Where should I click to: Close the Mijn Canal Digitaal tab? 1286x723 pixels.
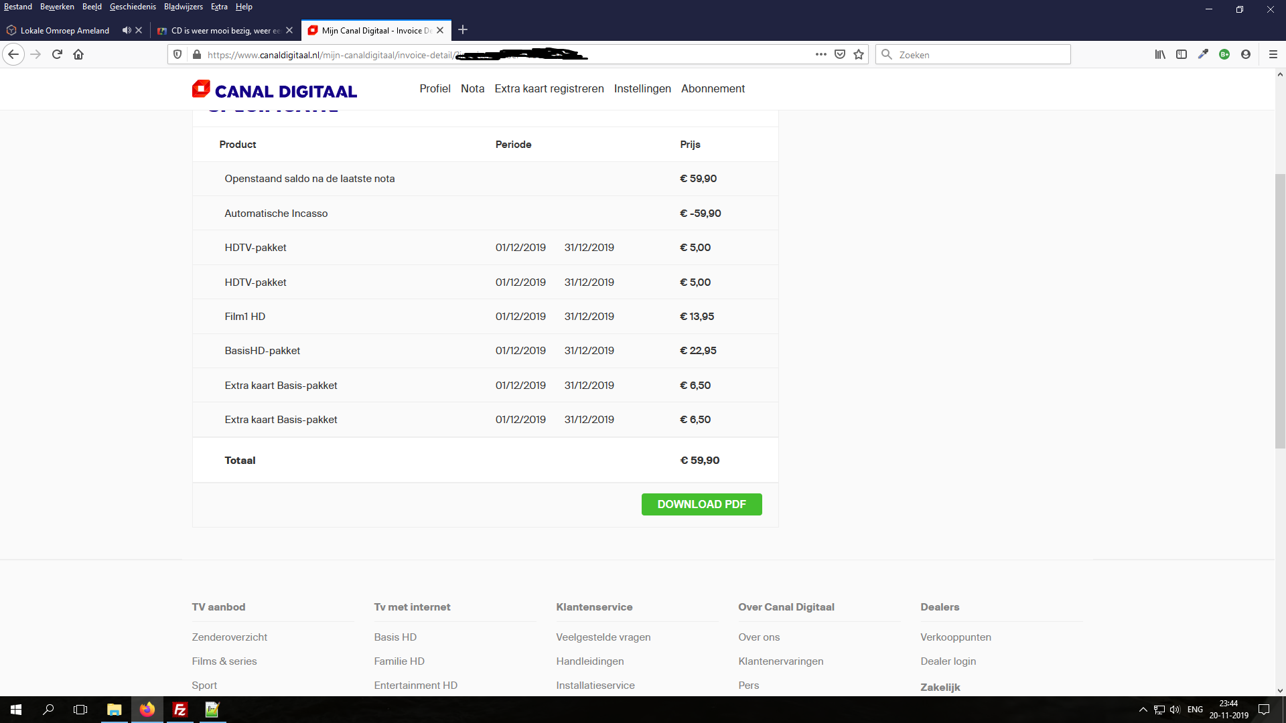pyautogui.click(x=440, y=30)
